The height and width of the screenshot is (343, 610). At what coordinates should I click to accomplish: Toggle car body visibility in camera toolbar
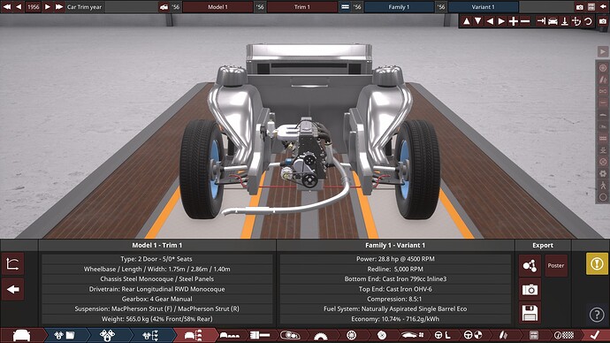pos(553,21)
